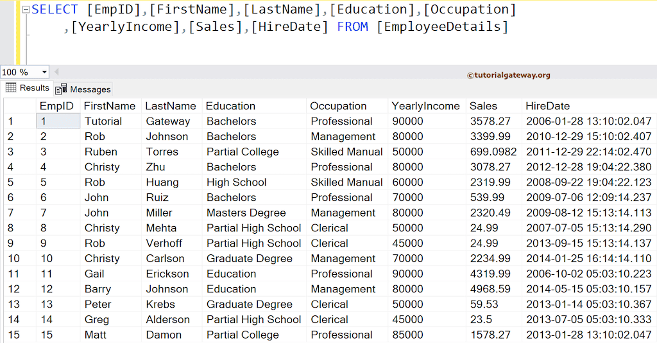657x343 pixels.
Task: Select row header number 15
Action: (20, 335)
